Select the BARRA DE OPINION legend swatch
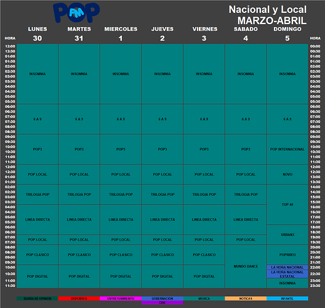Image resolution: width=325 pixels, height=308 pixels. (38, 299)
